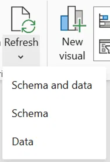Collapse the Refresh dropdown using its chevron
This screenshot has width=110, height=162.
(21, 57)
